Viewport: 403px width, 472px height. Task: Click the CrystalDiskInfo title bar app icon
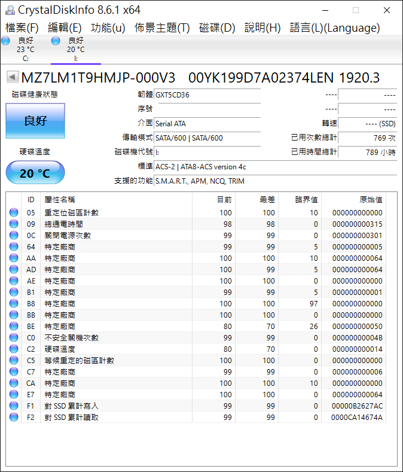[10, 10]
